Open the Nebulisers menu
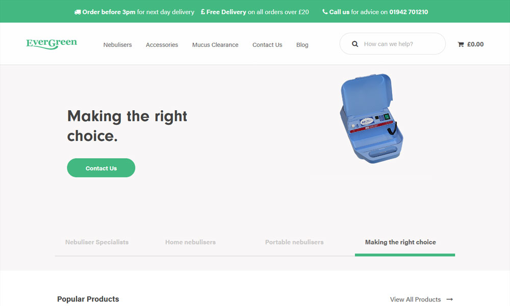The height and width of the screenshot is (306, 510). tap(117, 45)
